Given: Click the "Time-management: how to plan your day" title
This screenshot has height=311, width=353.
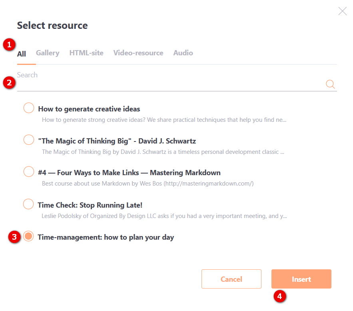Looking at the screenshot, I should coord(106,237).
